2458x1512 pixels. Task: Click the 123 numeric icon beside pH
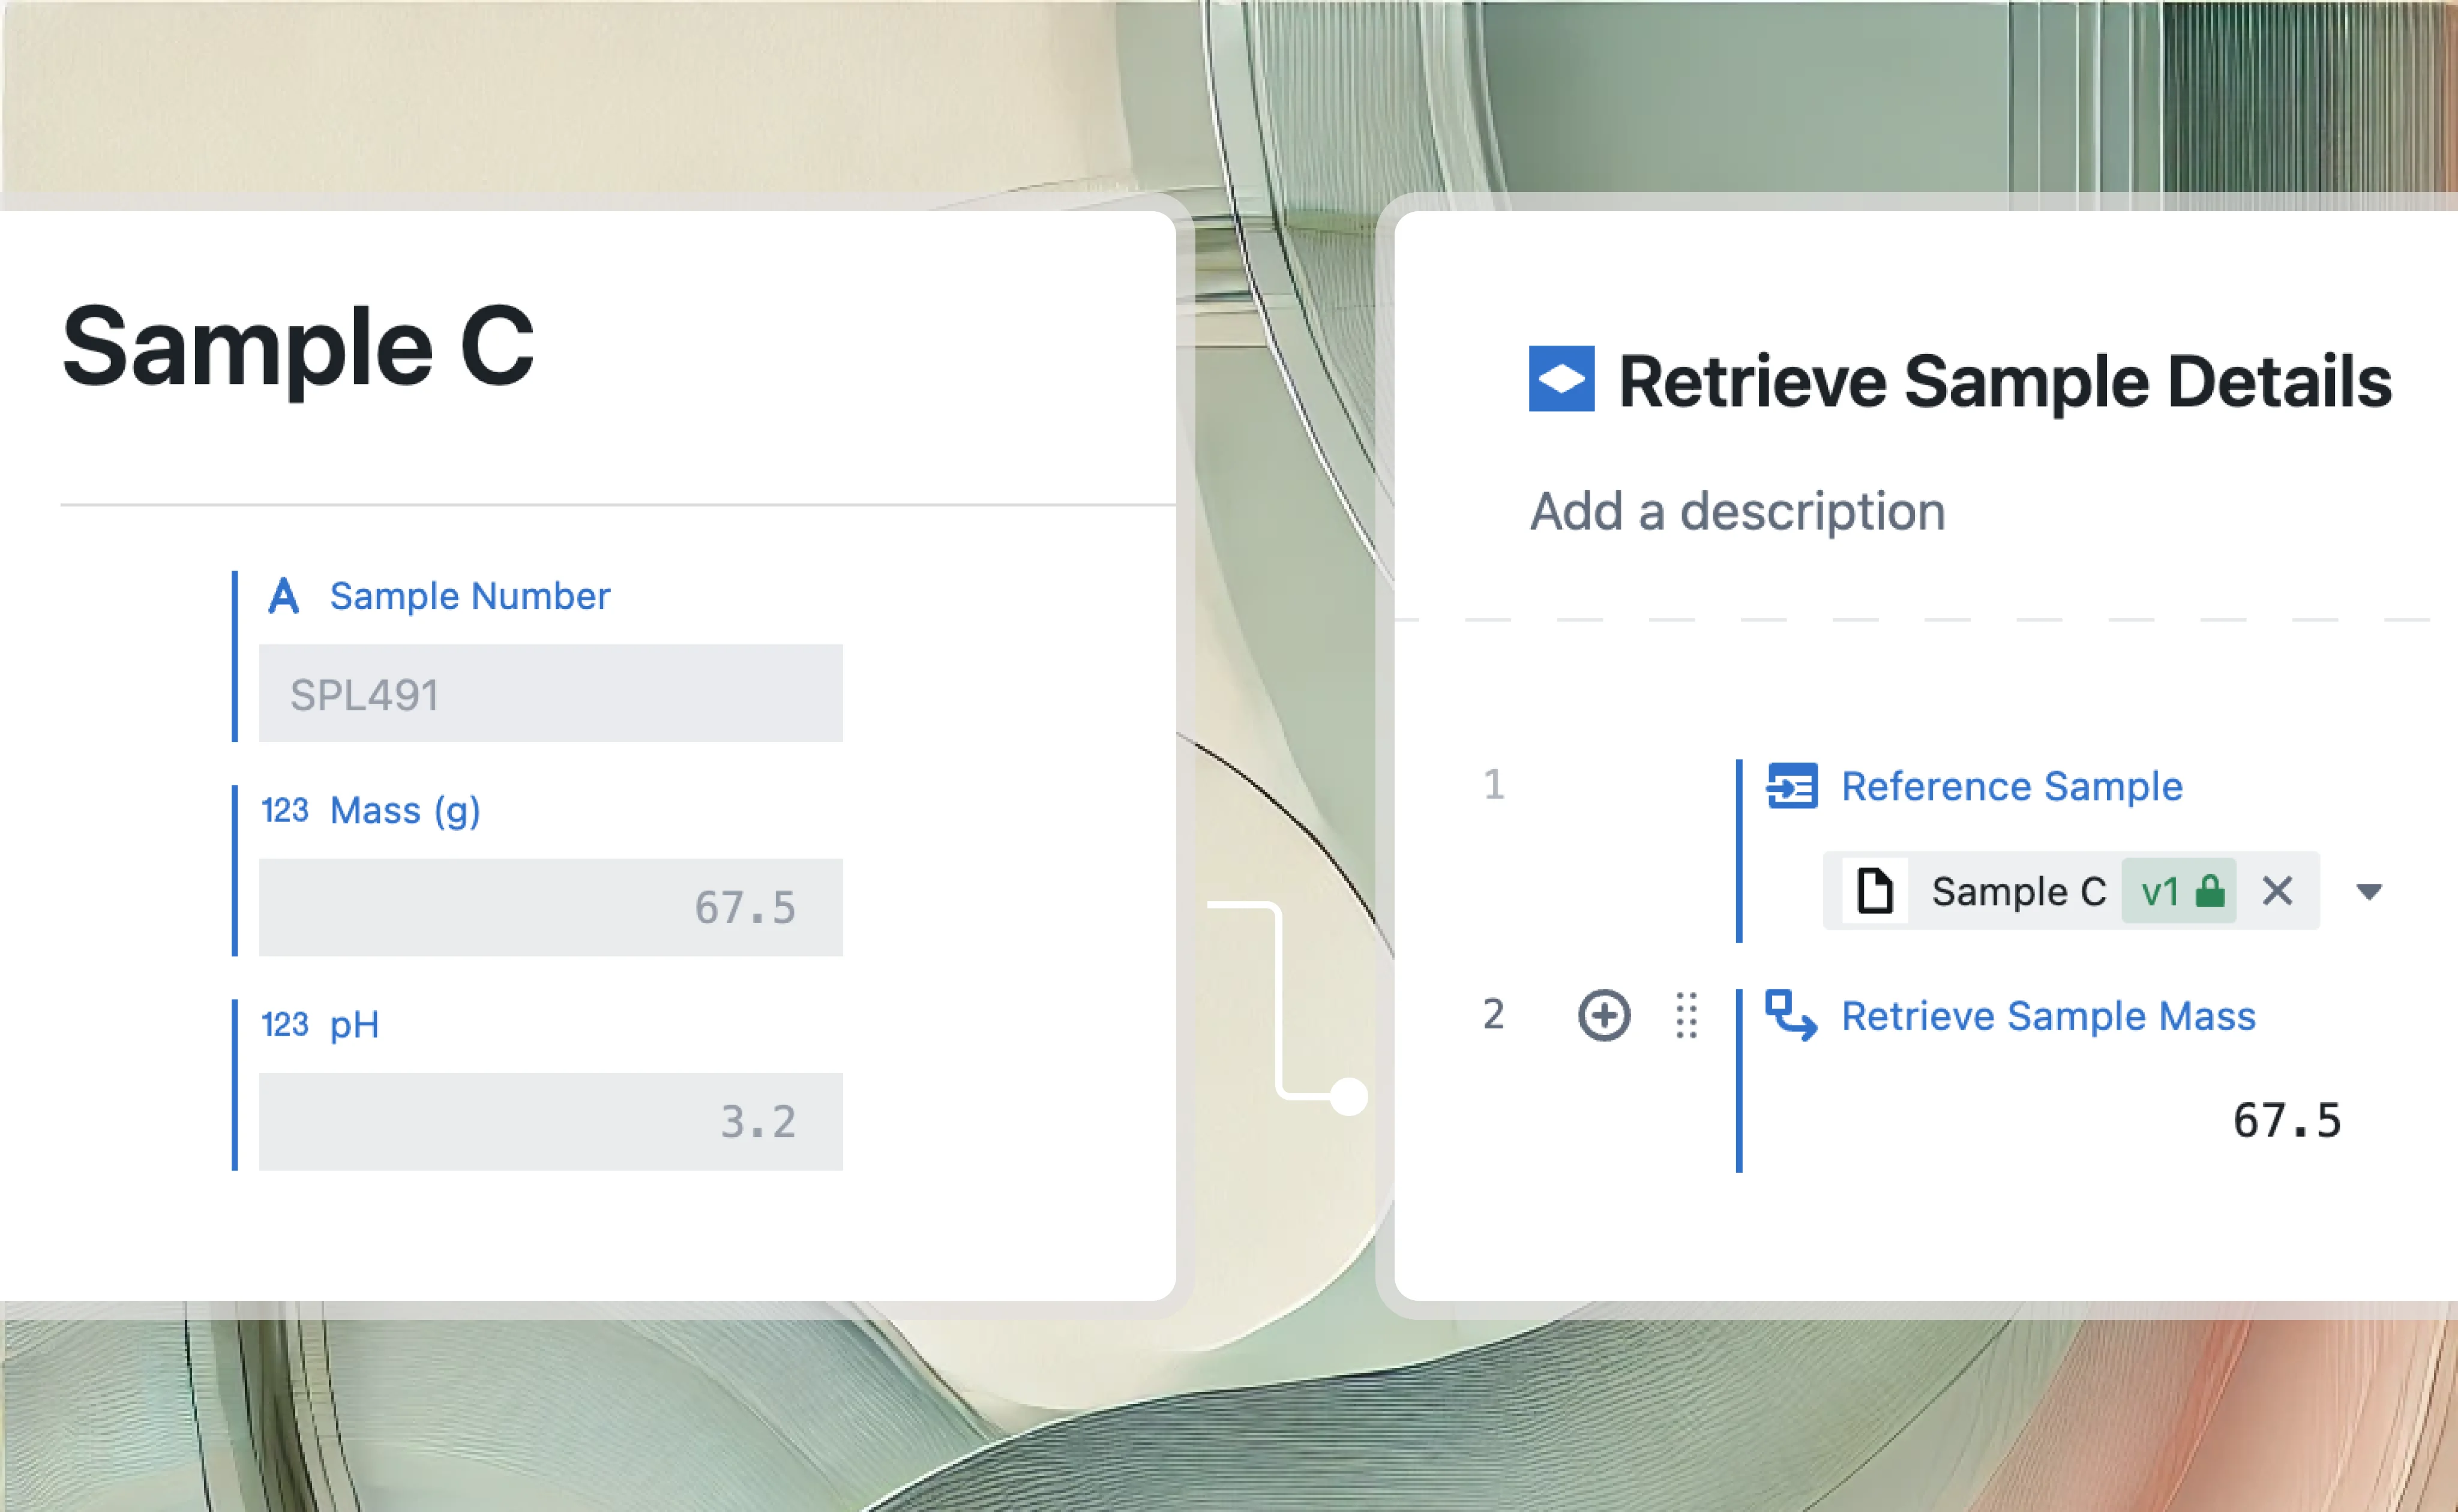(x=285, y=1024)
